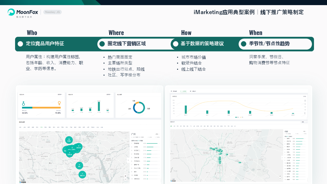
Task: Click the minus zoom icon on Chengdu map
Action: [280, 179]
